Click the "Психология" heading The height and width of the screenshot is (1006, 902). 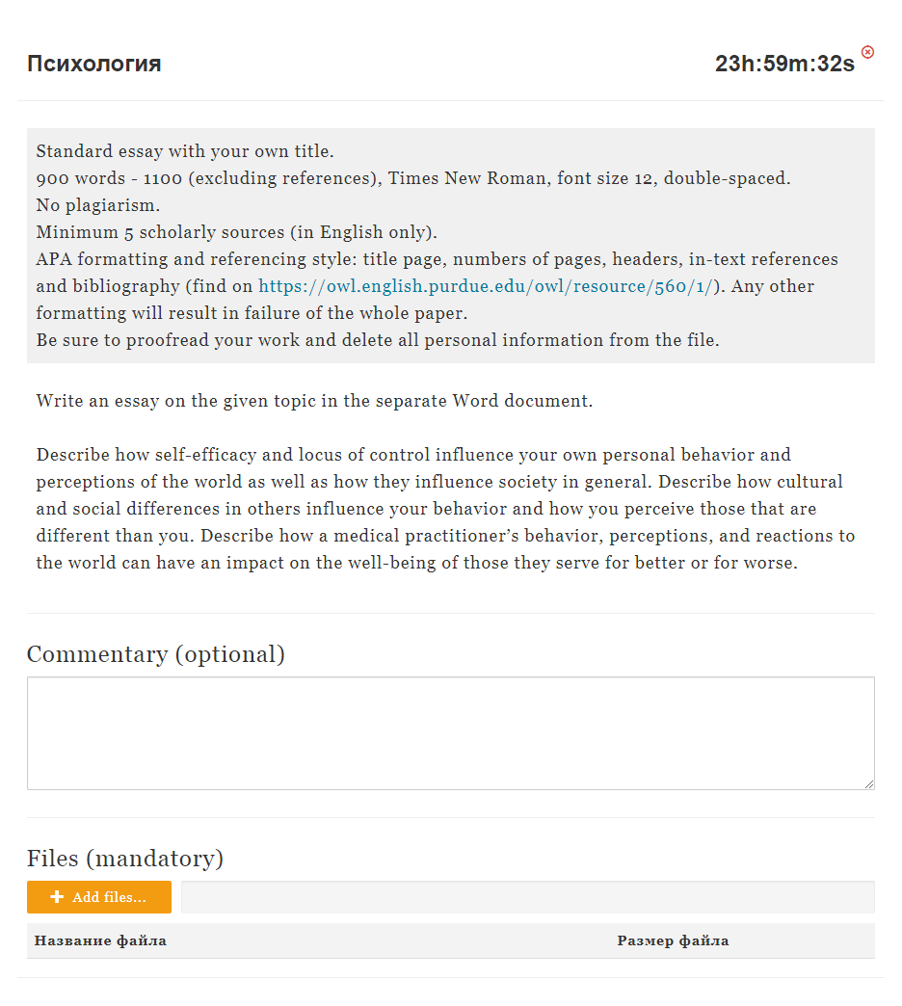pyautogui.click(x=94, y=64)
